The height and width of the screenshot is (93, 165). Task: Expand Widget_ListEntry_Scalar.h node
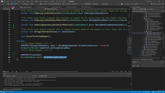tap(146, 35)
